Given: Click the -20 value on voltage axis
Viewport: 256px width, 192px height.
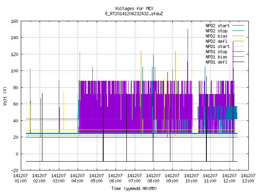Looking at the screenshot, I should tap(14, 170).
